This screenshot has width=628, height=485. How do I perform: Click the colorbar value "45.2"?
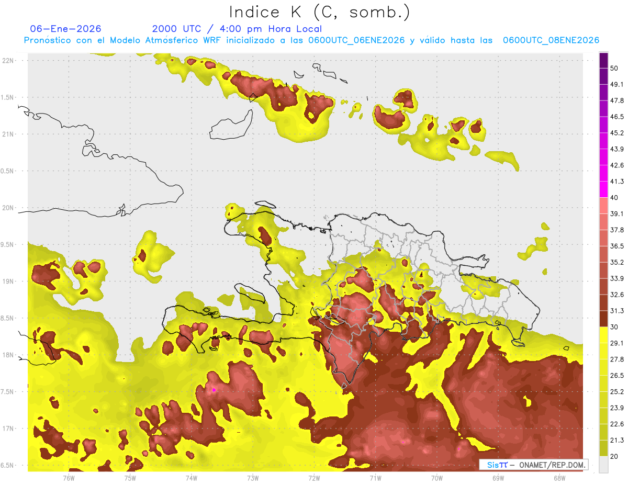click(x=617, y=133)
